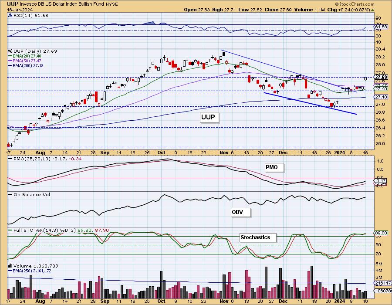Click the Volume 1.1M header value
This screenshot has width=392, height=305.
(309, 10)
